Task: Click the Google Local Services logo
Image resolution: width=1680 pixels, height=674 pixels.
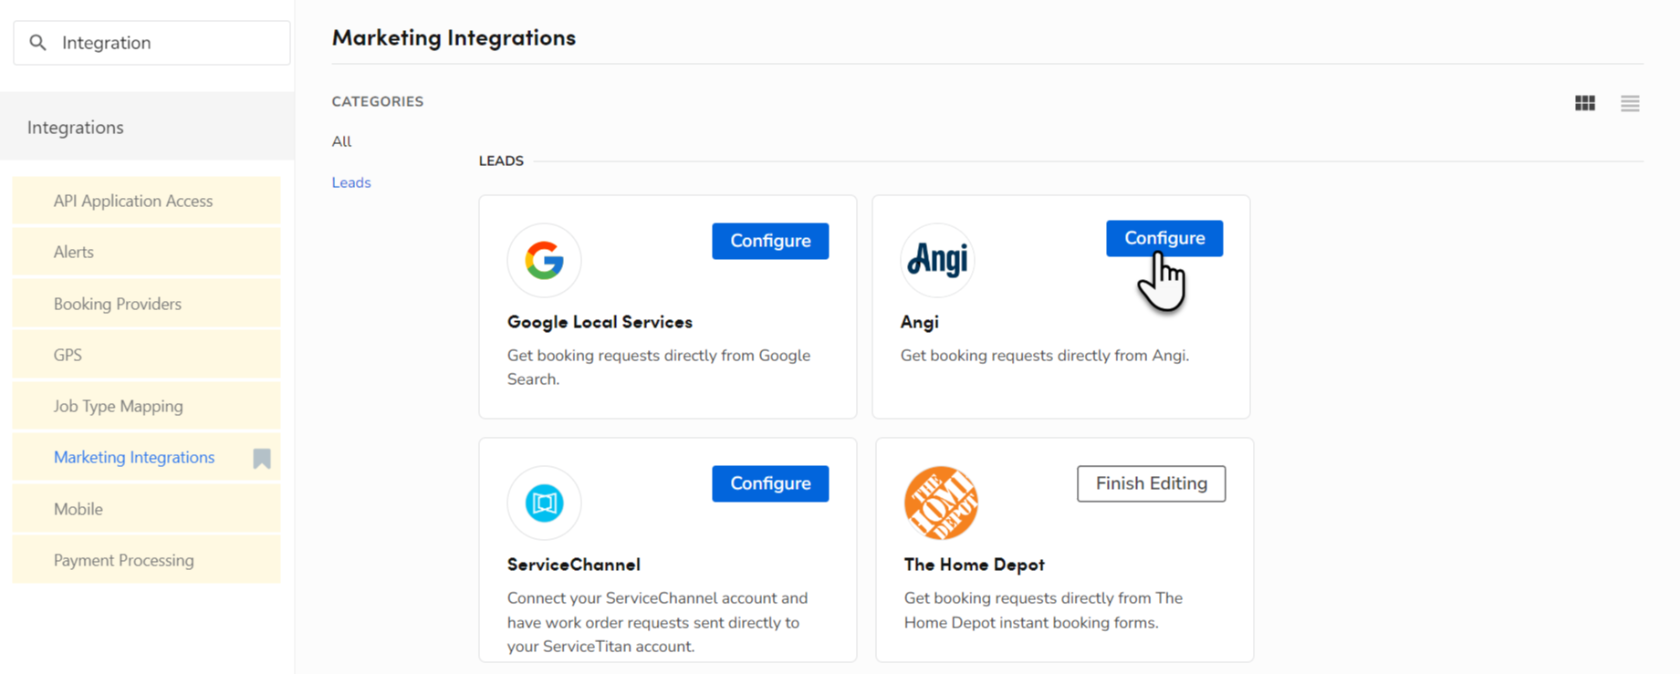Action: 544,260
